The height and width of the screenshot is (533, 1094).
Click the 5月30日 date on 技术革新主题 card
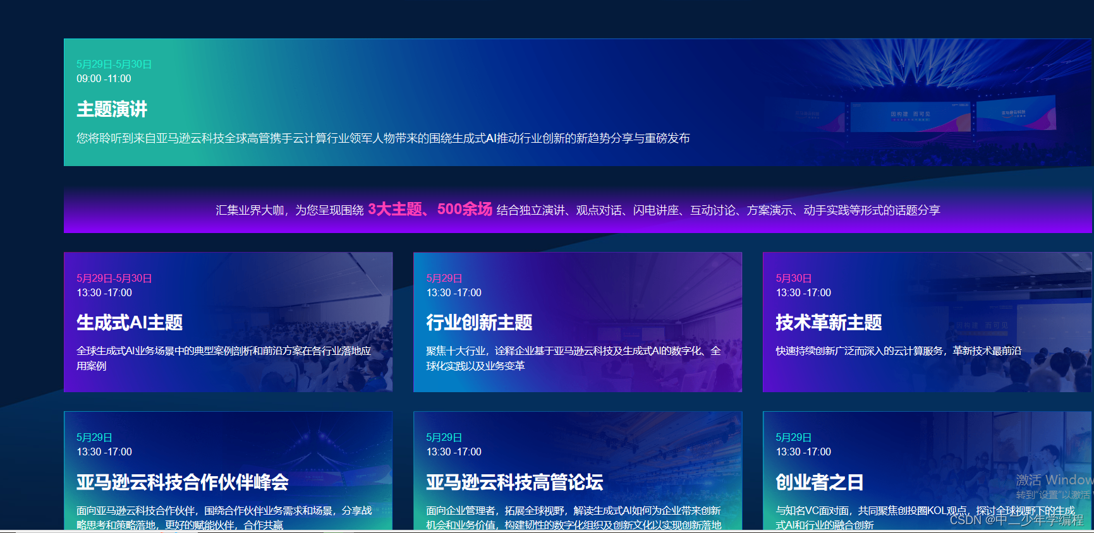coord(793,278)
